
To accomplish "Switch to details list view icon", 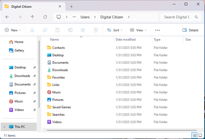I will pos(195,135).
